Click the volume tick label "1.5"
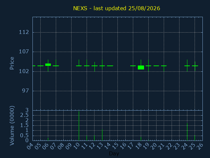This screenshot has height=158, width=210. pos(24,125)
